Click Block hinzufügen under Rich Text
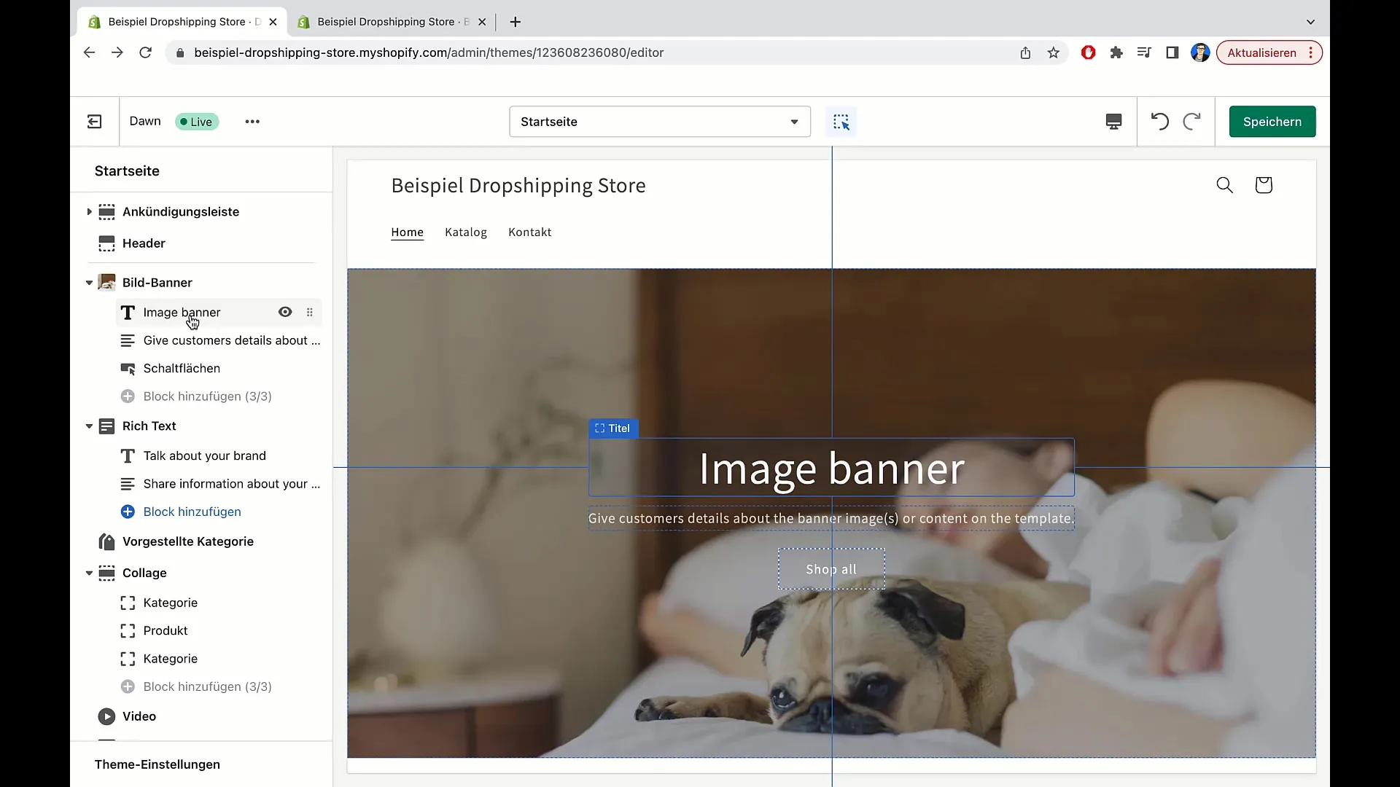This screenshot has width=1400, height=787. [192, 512]
